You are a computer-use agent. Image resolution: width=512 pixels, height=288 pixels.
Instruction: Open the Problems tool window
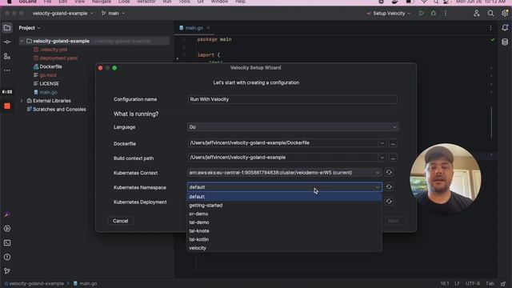point(7,257)
